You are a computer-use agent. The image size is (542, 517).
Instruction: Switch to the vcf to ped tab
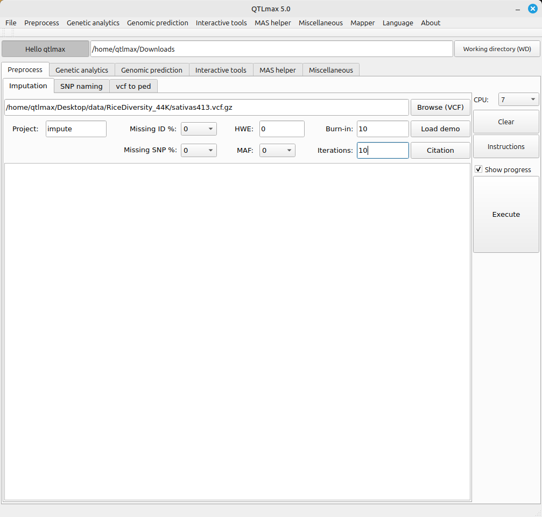133,86
